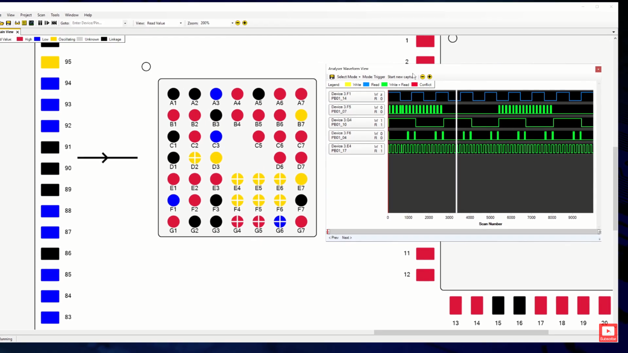The height and width of the screenshot is (353, 628).
Task: Select yellow ball pin B7
Action: [x=301, y=115]
